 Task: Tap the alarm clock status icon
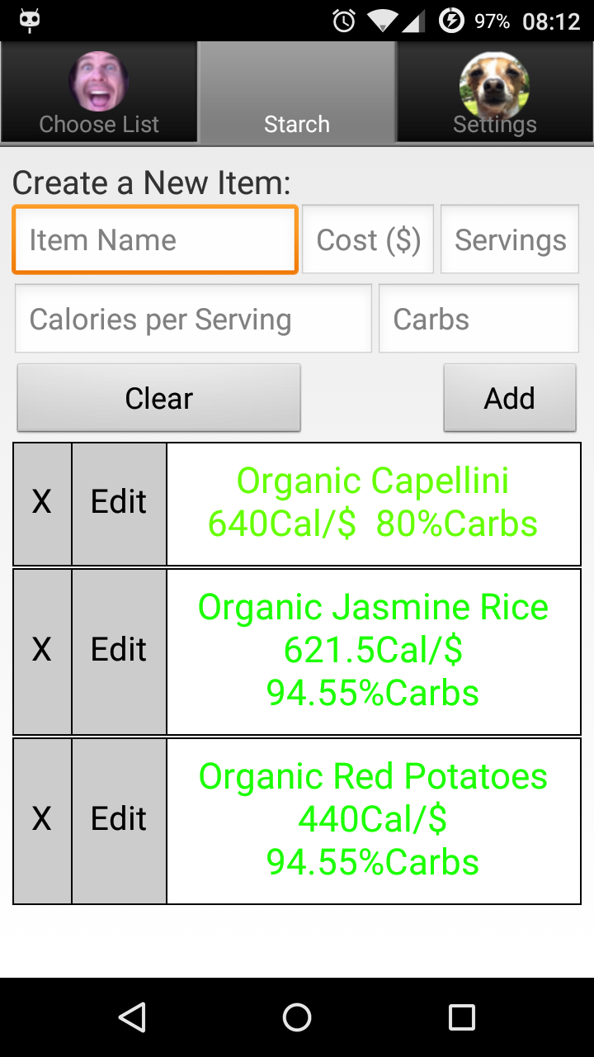click(344, 21)
